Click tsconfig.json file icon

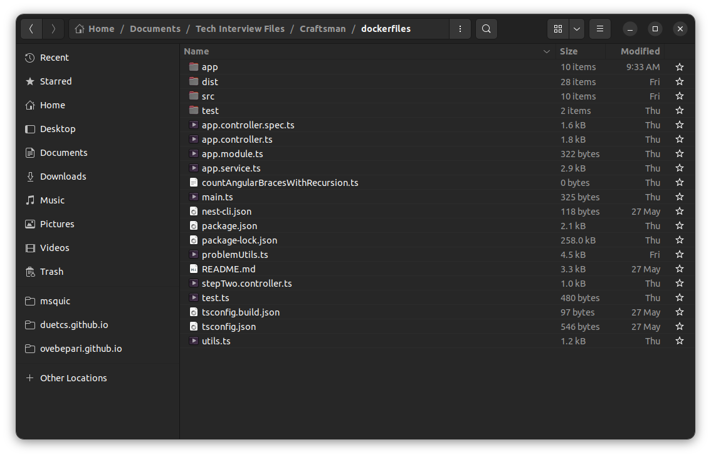194,327
